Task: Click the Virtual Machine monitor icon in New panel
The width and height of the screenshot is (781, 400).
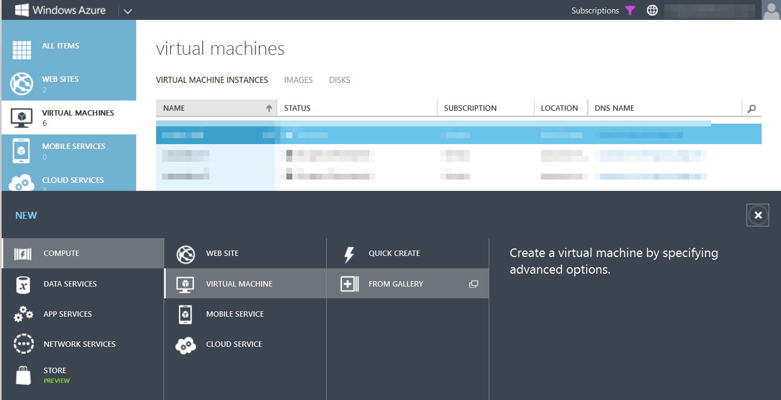Action: click(x=186, y=284)
